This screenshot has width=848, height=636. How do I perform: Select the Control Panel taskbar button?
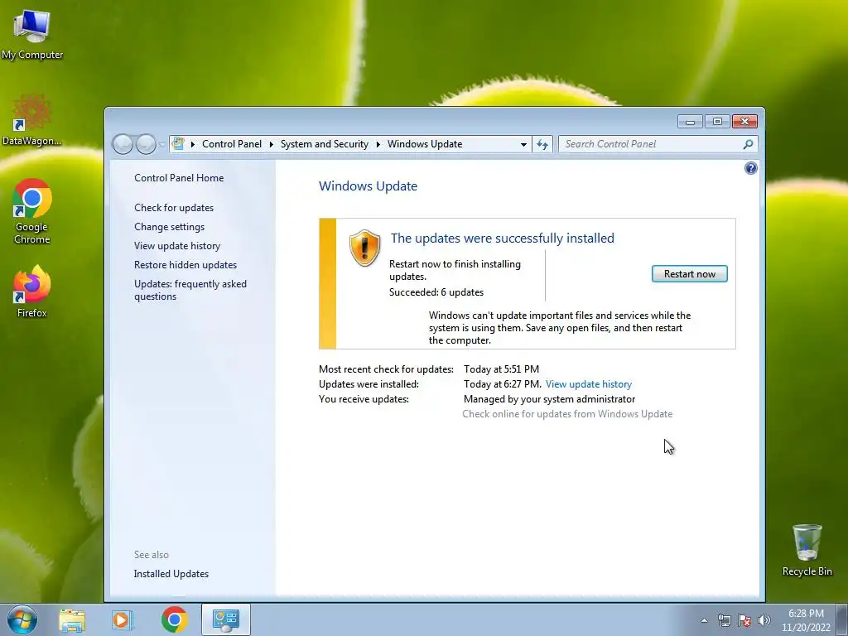(x=226, y=619)
